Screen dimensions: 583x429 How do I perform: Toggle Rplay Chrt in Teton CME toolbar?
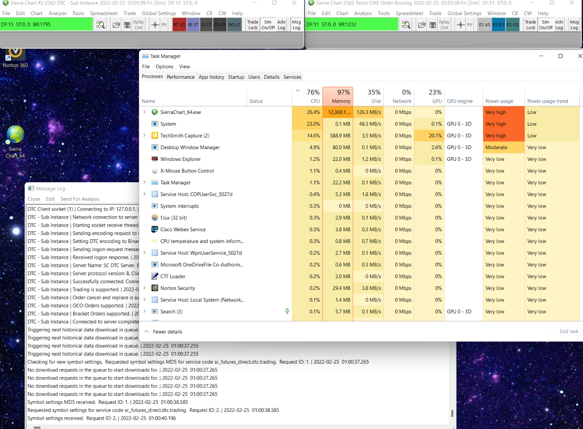coord(444,25)
